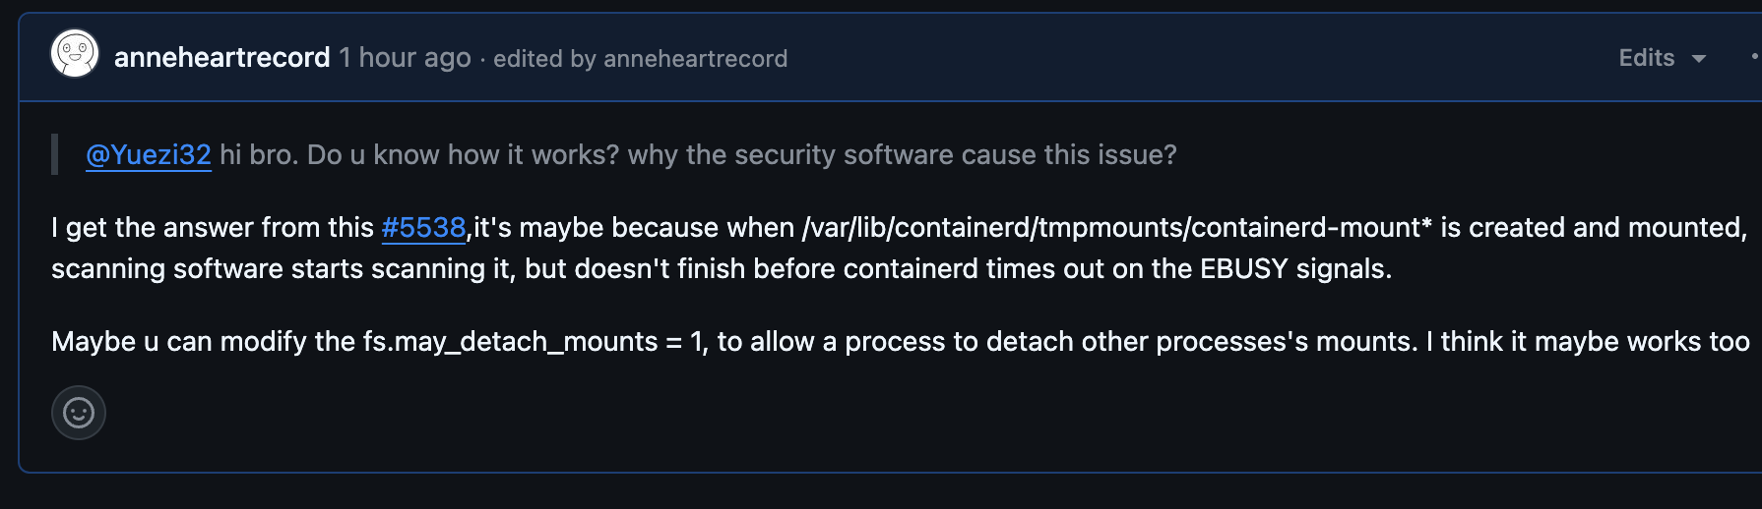The width and height of the screenshot is (1762, 509).
Task: Add a reaction using the smiley button
Action: pyautogui.click(x=79, y=413)
